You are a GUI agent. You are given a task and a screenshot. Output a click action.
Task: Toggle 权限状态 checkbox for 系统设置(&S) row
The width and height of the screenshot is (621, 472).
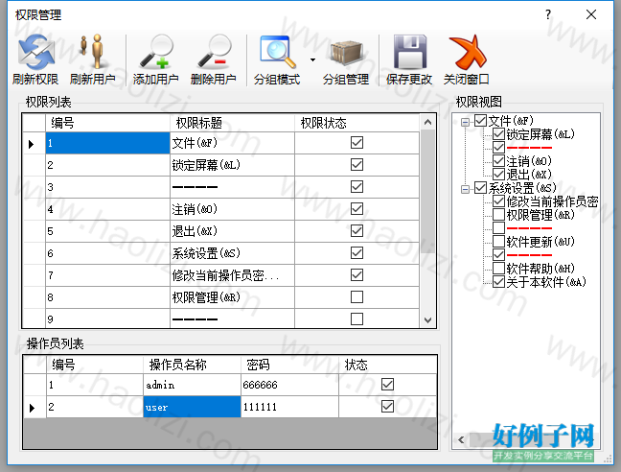coord(356,253)
